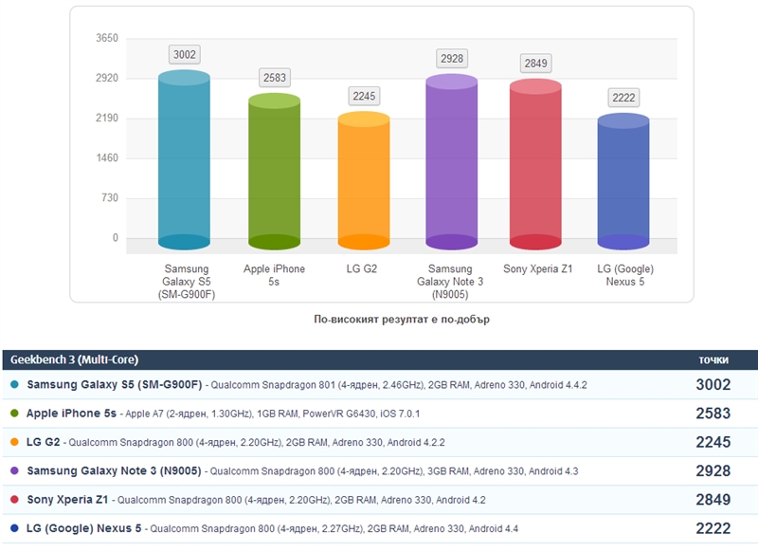Click the Sony Xperia Z1 axis label
The image size is (758, 552).
[x=537, y=269]
